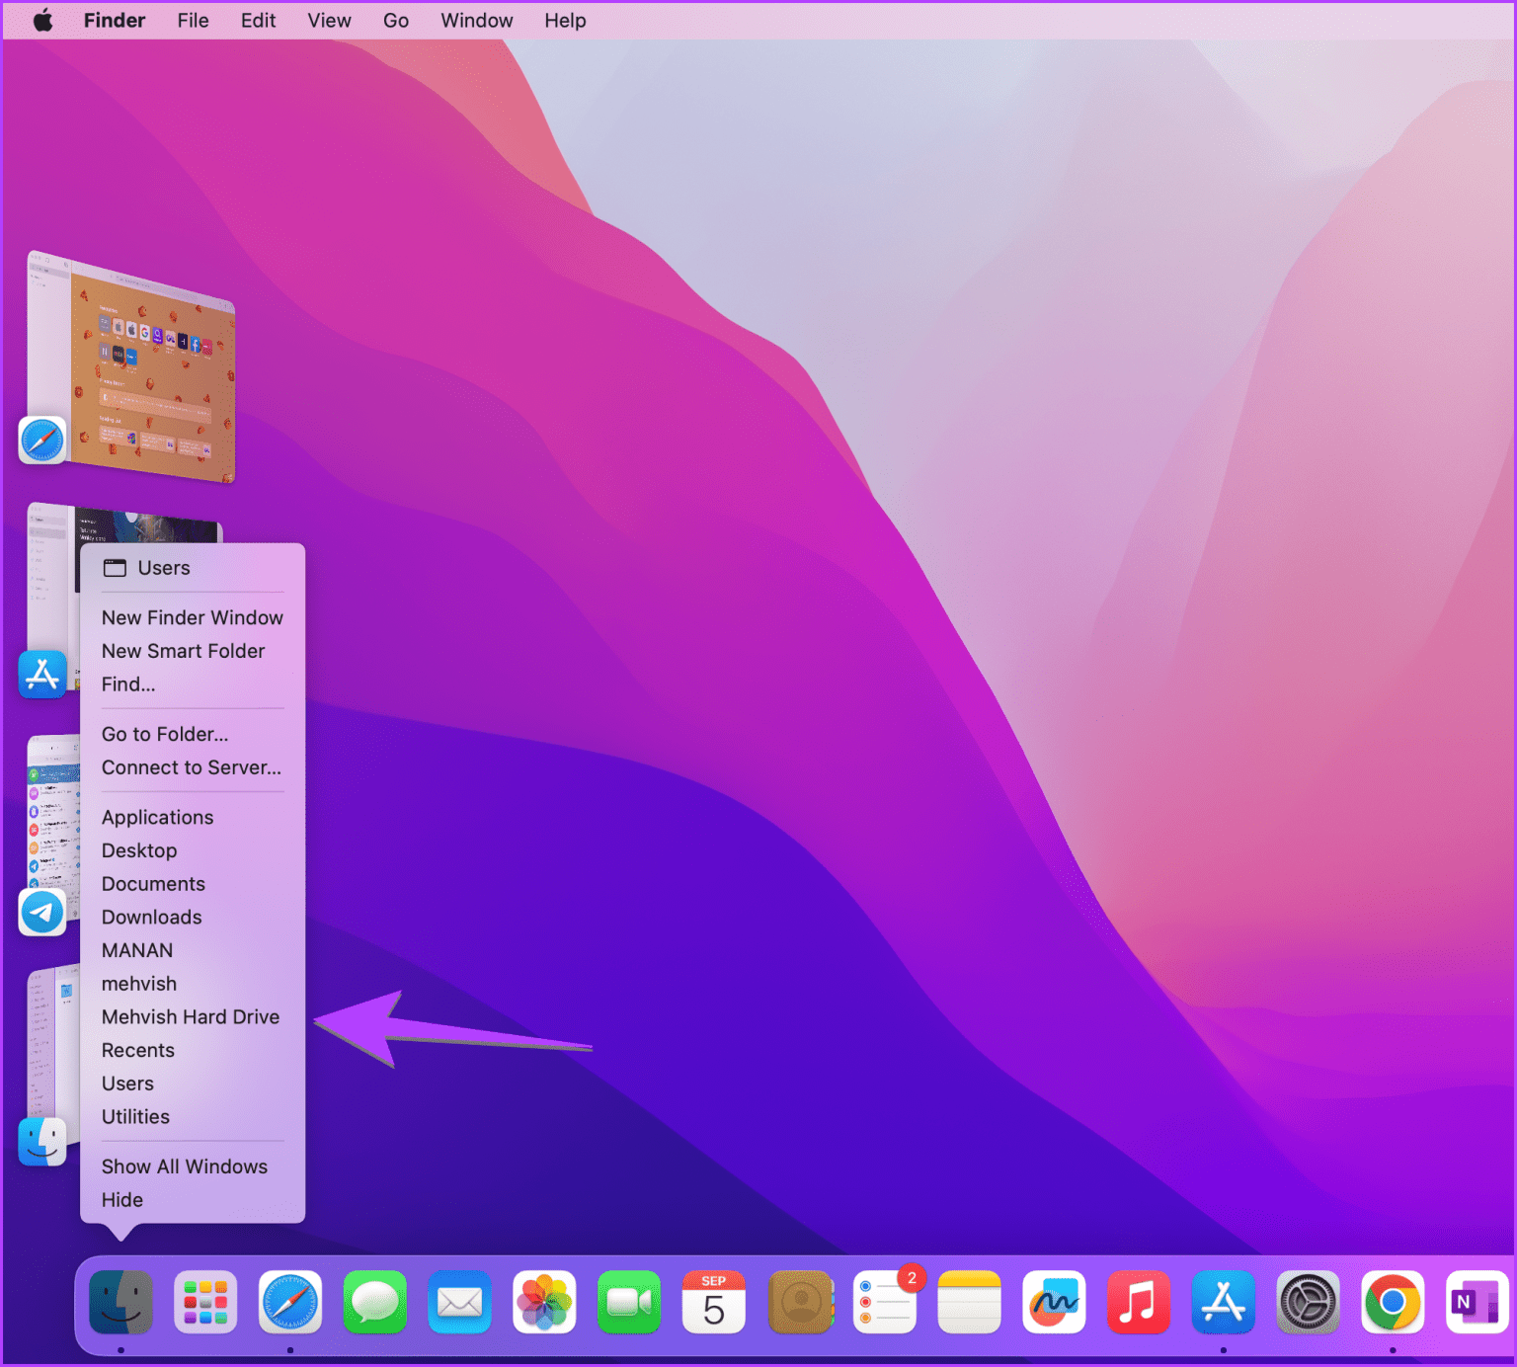Image resolution: width=1517 pixels, height=1367 pixels.
Task: Open Microsoft OneNote
Action: coord(1477,1302)
